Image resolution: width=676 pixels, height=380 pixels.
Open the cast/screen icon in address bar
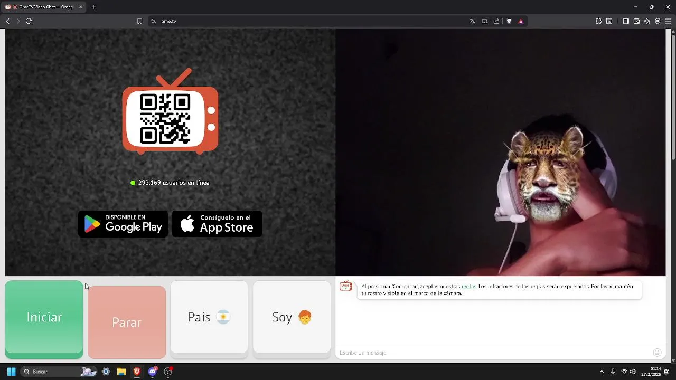coord(484,21)
